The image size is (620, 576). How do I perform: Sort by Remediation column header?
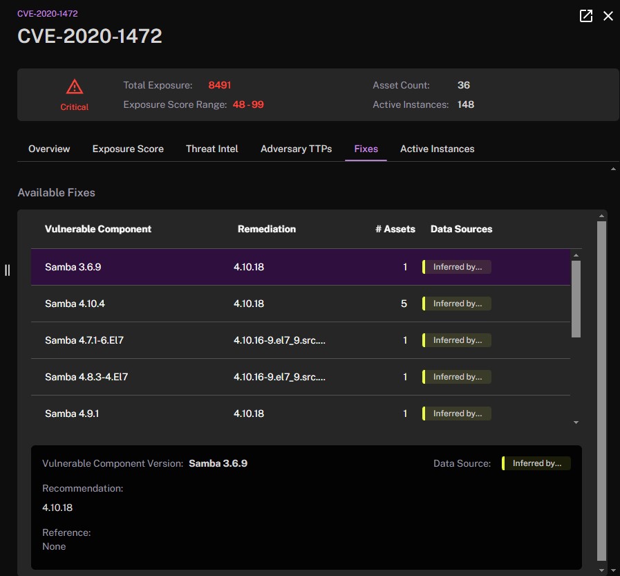pyautogui.click(x=267, y=229)
